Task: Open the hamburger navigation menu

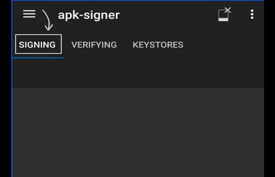Action: [29, 14]
